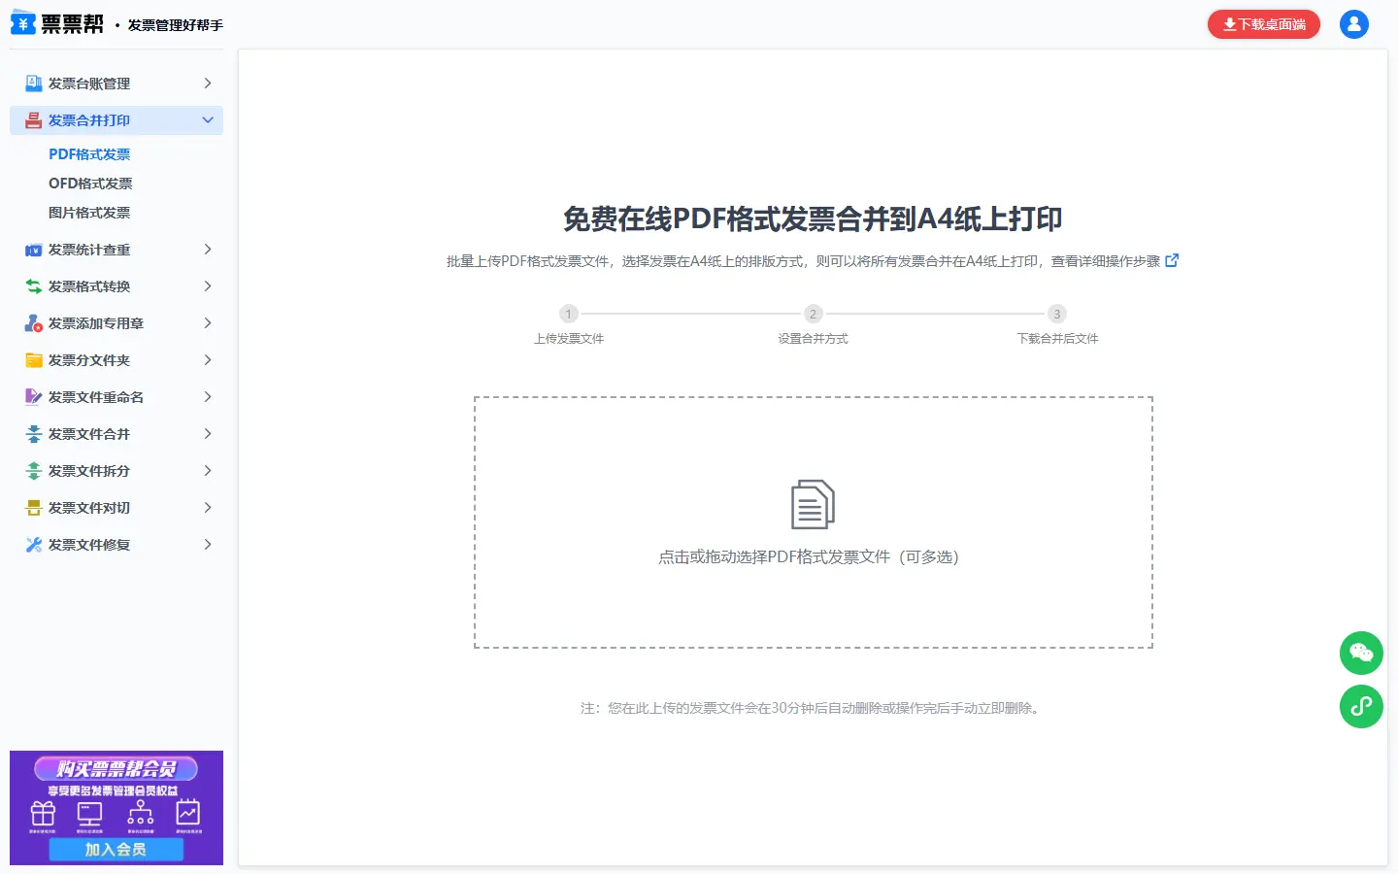The image size is (1398, 874).
Task: Click the 发票文件合并 merge icon
Action: 34,434
